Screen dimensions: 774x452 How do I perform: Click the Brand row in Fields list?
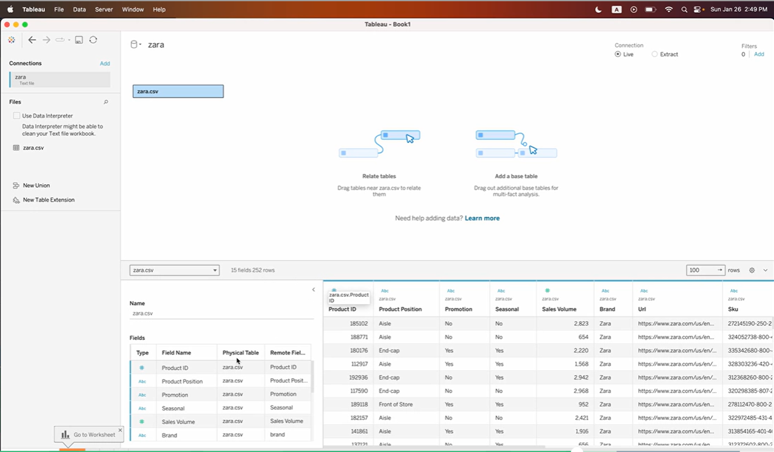coord(221,435)
